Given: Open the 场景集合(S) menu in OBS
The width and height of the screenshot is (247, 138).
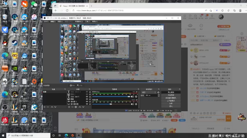Looking at the screenshot, I should click(79, 21).
